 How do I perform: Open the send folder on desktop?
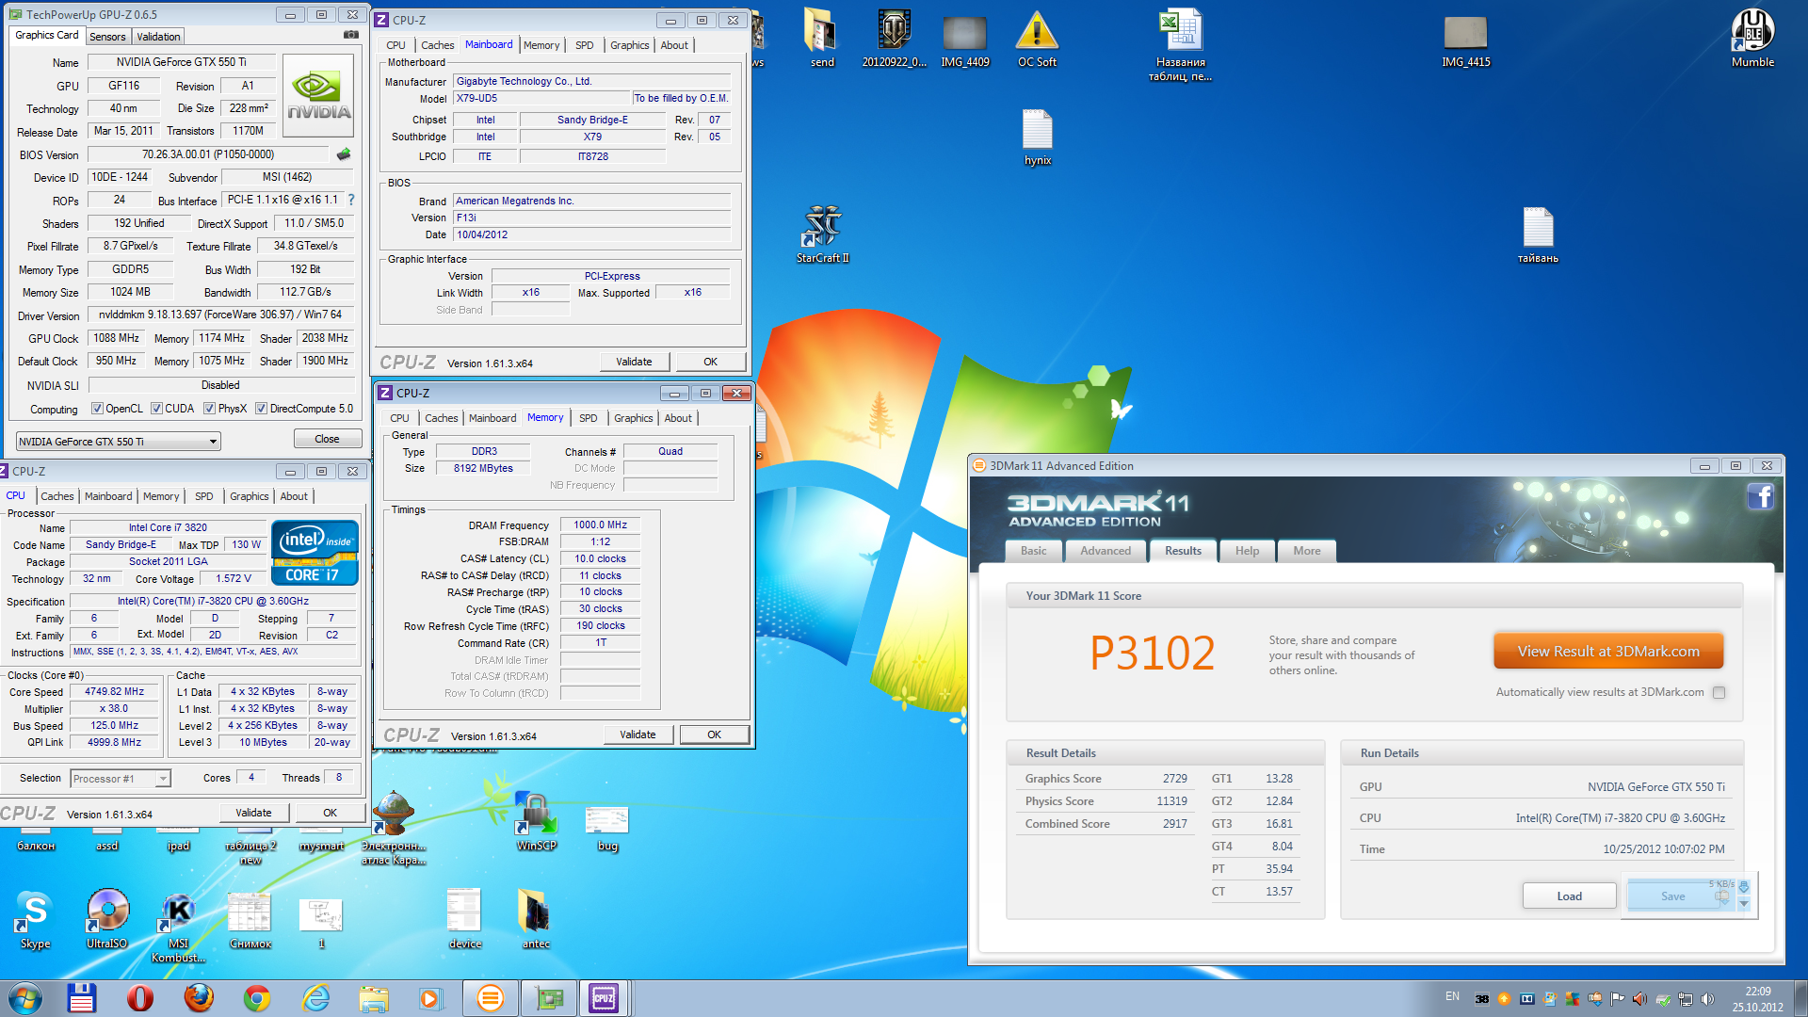click(822, 39)
